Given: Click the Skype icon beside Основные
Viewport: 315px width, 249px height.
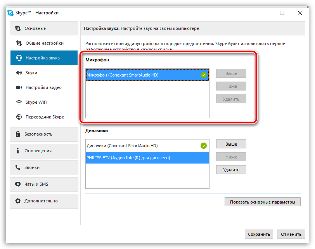Looking at the screenshot, I should [18, 28].
